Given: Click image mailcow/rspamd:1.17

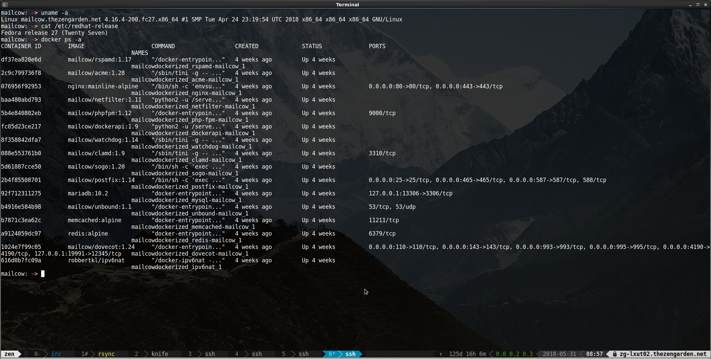Looking at the screenshot, I should tap(100, 60).
